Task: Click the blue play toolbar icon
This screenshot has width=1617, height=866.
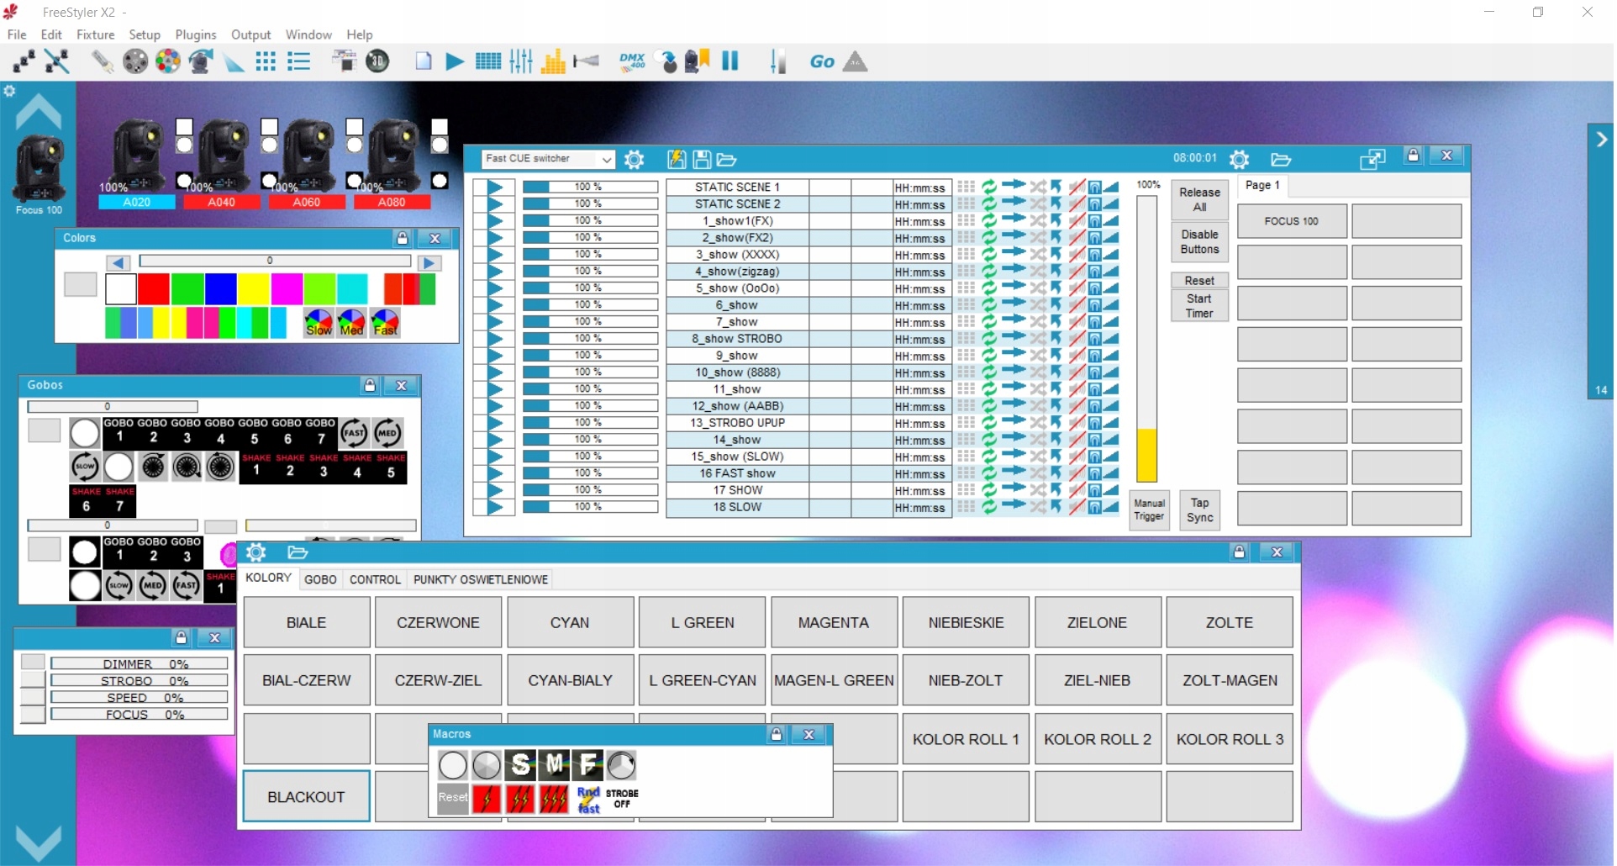Action: point(455,61)
